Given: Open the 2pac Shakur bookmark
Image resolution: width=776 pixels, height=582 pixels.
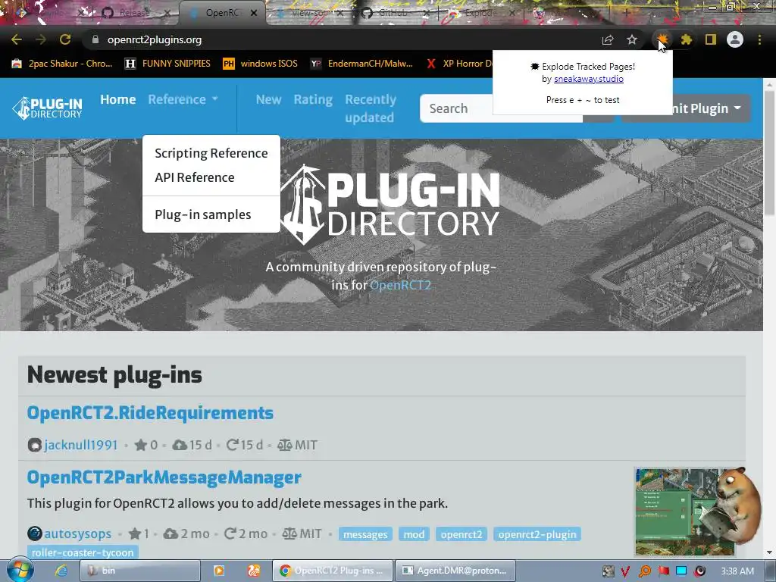Looking at the screenshot, I should click(62, 64).
